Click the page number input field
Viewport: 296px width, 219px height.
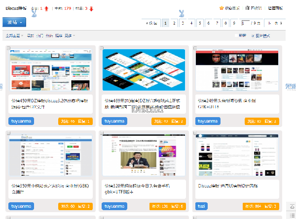245,23
